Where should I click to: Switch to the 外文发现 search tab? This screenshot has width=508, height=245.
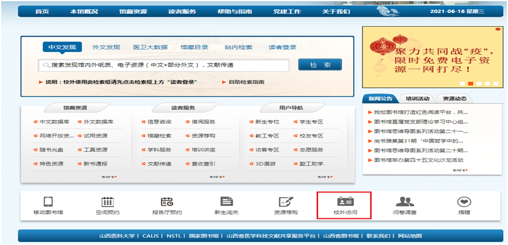click(x=106, y=47)
